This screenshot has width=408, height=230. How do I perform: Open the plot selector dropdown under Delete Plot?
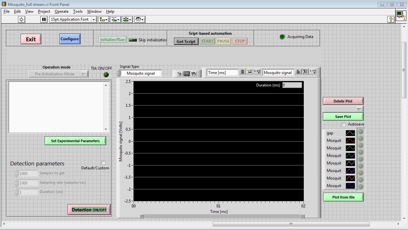343,109
